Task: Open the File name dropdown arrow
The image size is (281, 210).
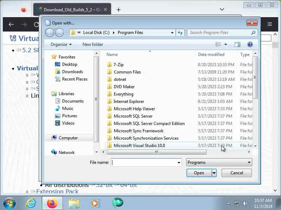Action: [x=179, y=162]
